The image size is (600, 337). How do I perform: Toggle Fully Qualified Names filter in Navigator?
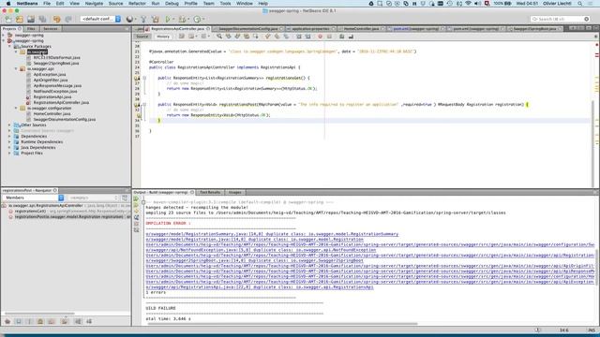coord(65,322)
